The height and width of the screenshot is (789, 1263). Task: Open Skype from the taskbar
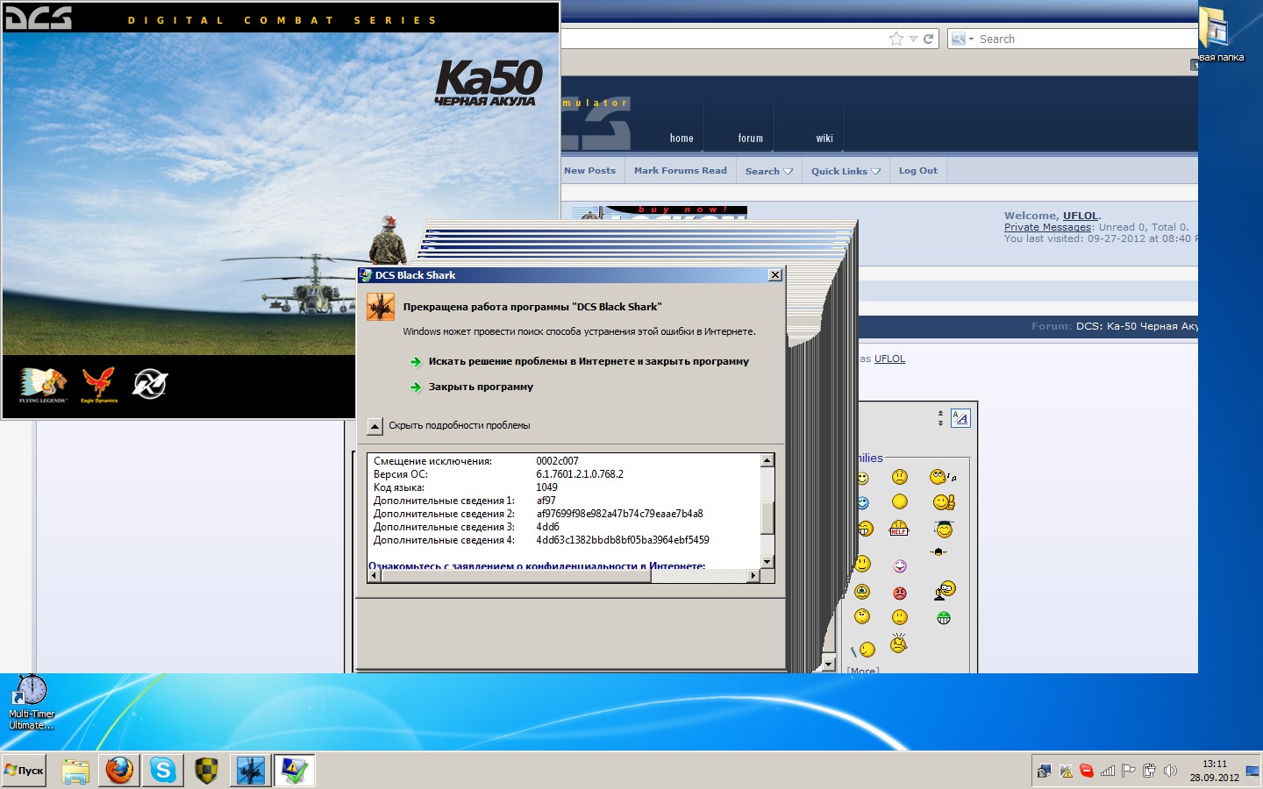click(162, 771)
